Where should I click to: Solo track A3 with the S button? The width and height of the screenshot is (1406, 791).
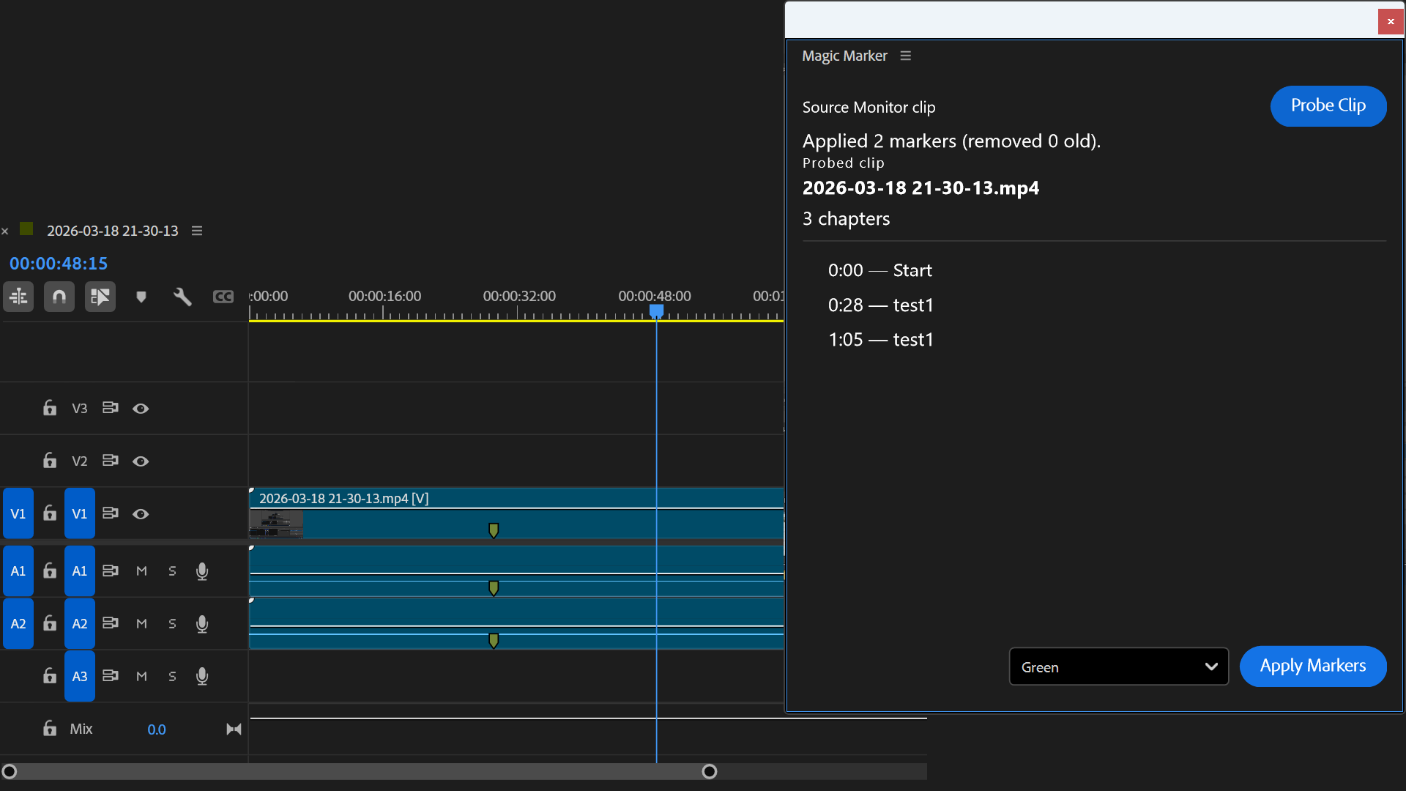tap(172, 677)
